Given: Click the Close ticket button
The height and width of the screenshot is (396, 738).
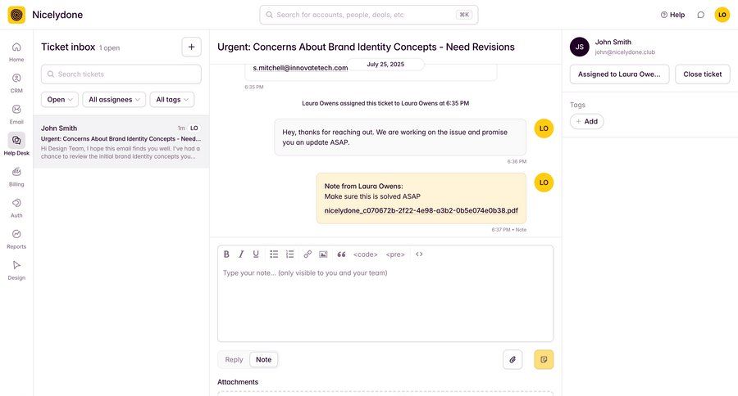Looking at the screenshot, I should point(702,74).
